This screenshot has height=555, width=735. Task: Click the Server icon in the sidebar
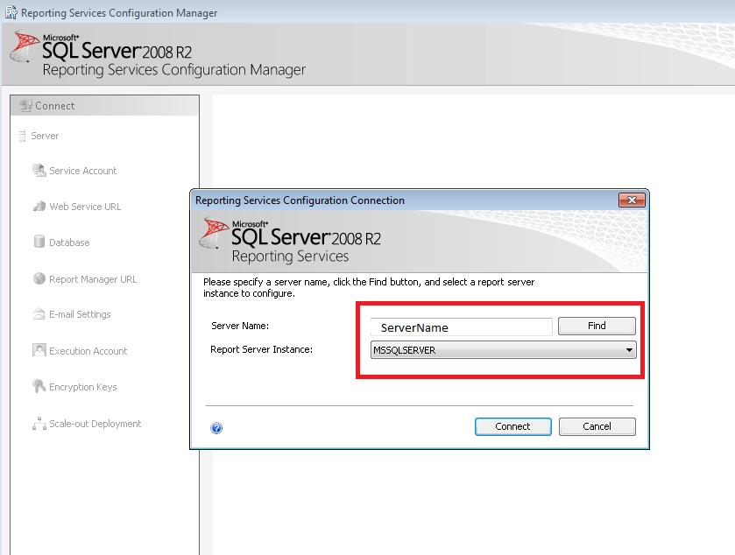(x=22, y=136)
